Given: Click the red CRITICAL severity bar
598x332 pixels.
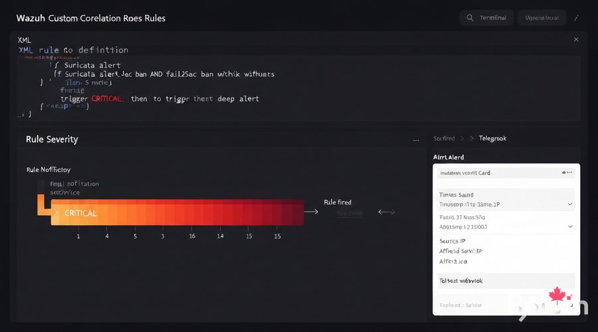Looking at the screenshot, I should point(177,212).
